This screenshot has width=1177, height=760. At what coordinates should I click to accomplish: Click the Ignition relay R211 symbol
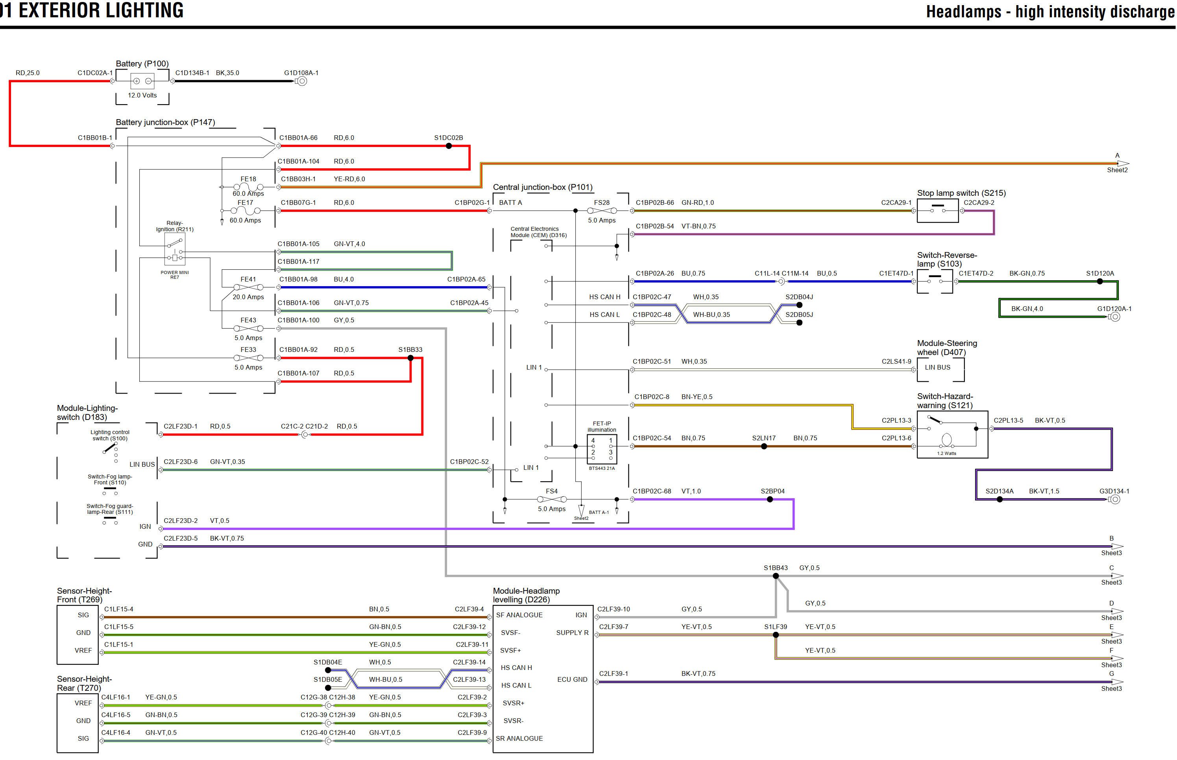tap(174, 250)
